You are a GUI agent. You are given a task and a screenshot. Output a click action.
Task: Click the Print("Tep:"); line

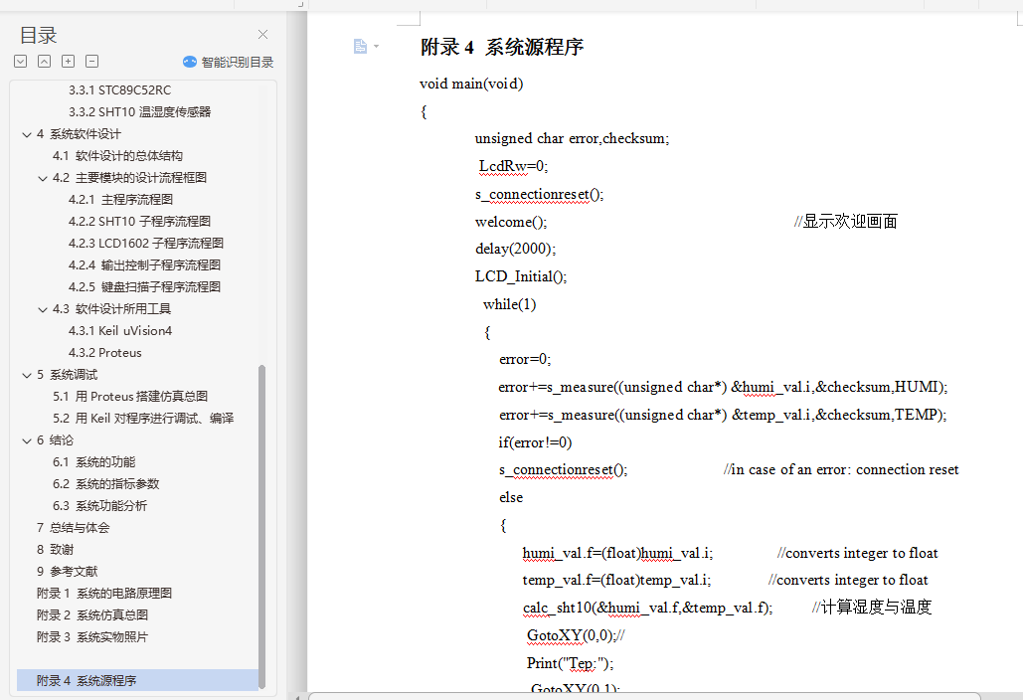(571, 663)
